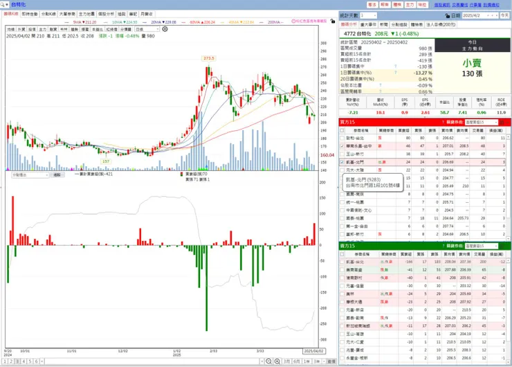Click help icon beside 1日籌碼集中 張數

click(396, 66)
